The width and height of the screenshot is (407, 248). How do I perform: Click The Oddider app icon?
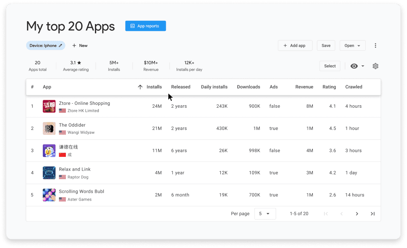[49, 129]
